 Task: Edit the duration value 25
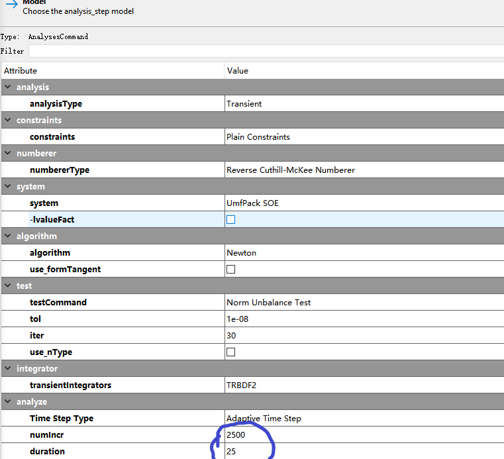click(231, 451)
